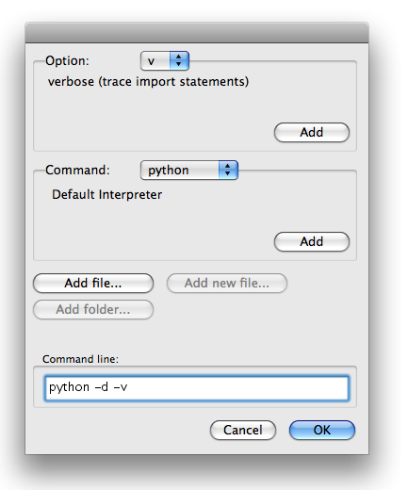Open the Command popup showing "python"
The width and height of the screenshot is (408, 490).
[189, 171]
